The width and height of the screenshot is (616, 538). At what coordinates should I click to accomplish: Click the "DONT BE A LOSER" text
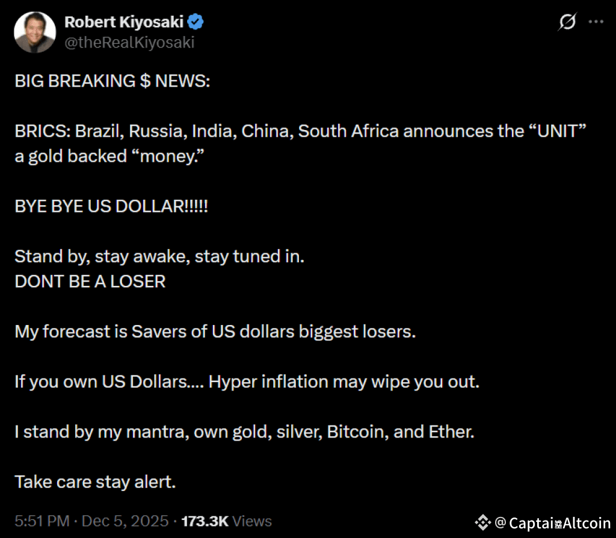tap(90, 281)
